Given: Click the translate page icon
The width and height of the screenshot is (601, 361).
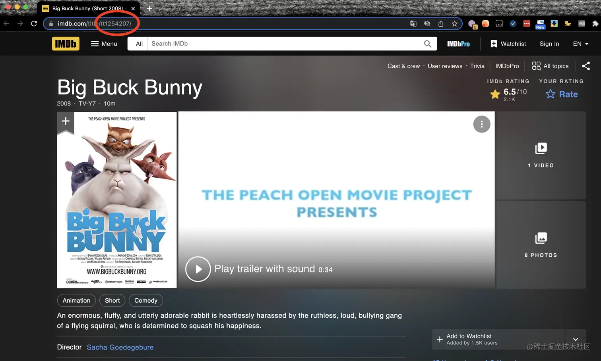Looking at the screenshot, I should pos(413,24).
